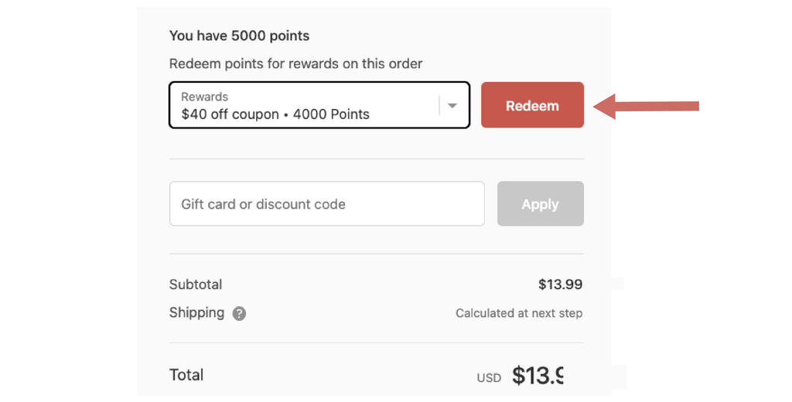Click the Shipping help question mark icon
Screen dimensions: 792x402
[x=240, y=314]
